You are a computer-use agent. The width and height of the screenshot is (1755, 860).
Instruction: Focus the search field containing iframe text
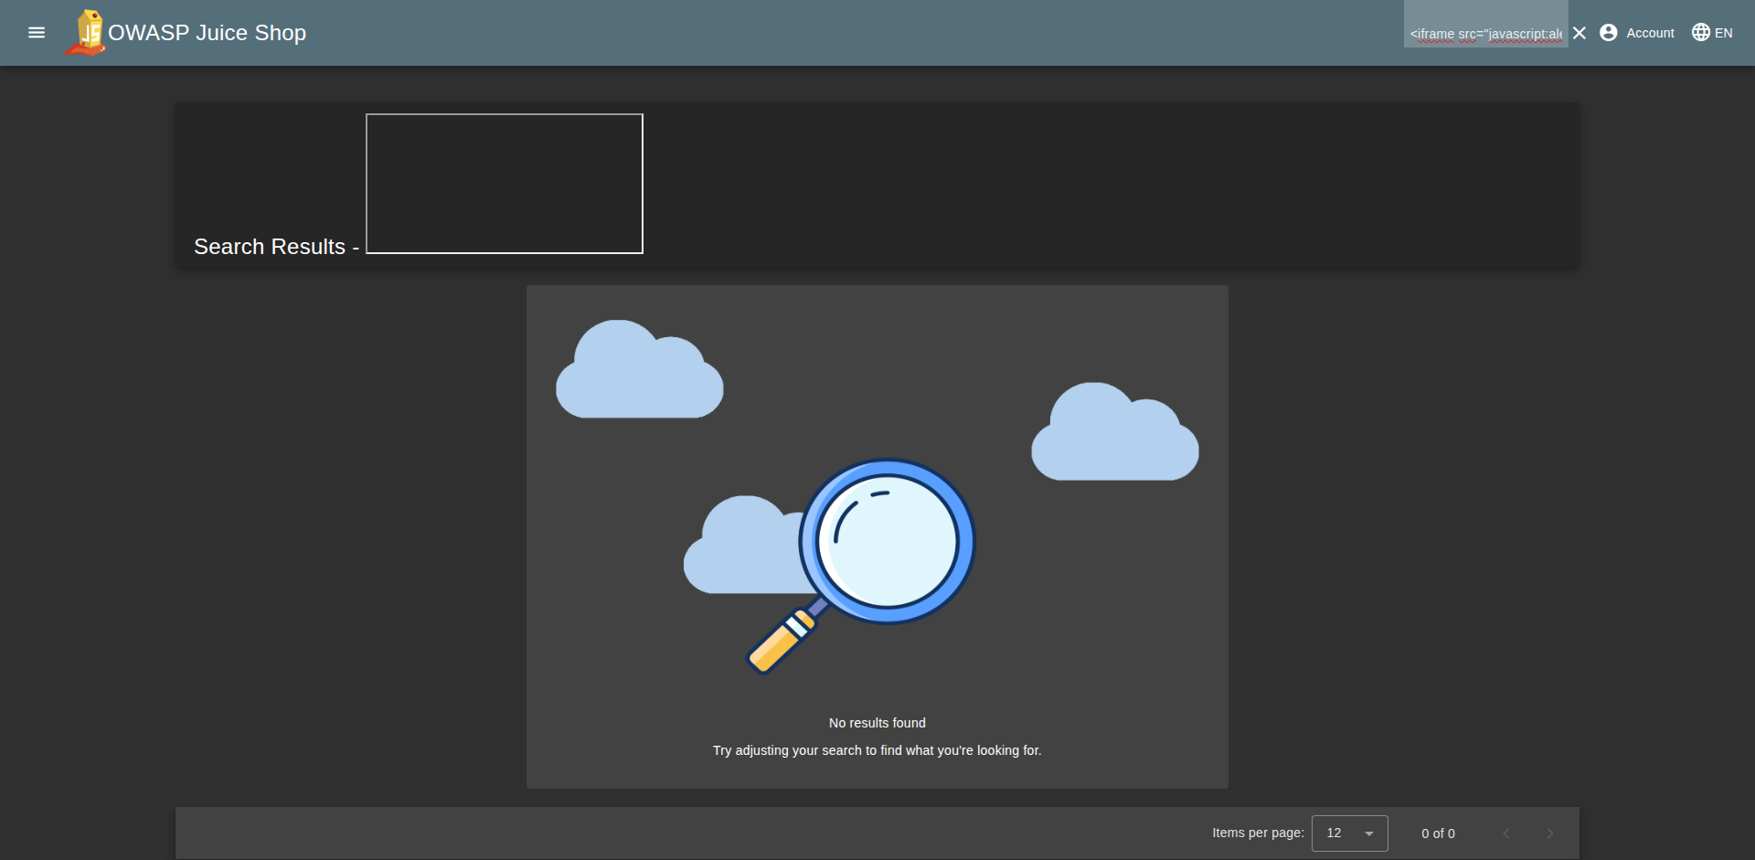pos(1485,34)
